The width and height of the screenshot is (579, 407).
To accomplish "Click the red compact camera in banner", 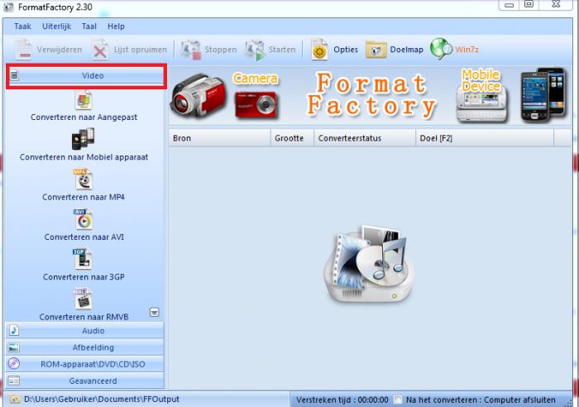I will point(256,105).
